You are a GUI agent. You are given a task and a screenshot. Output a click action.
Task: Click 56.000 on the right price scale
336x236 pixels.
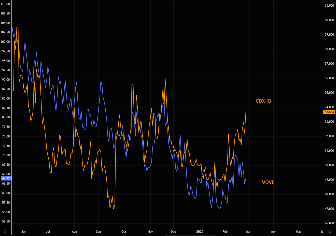pyautogui.click(x=329, y=78)
